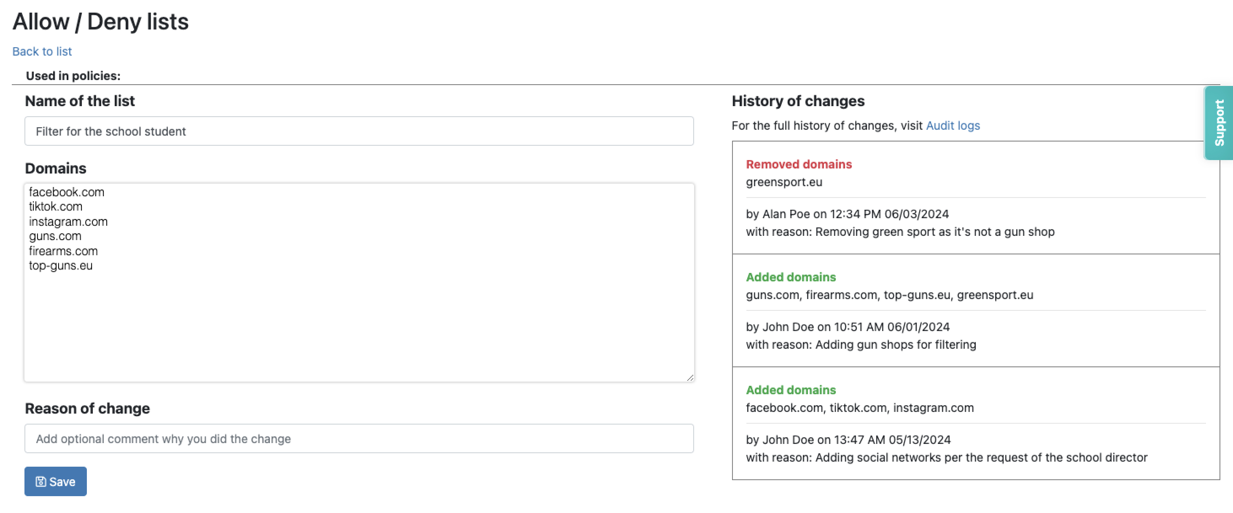Click the Back to list link

[42, 51]
